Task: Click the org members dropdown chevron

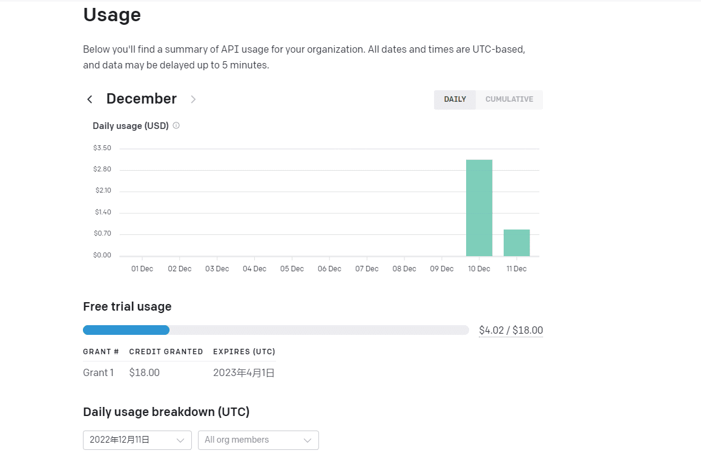Action: coord(308,440)
